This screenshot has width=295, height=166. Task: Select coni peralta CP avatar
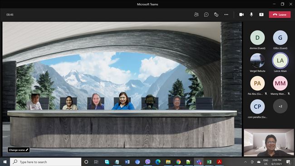(x=257, y=107)
